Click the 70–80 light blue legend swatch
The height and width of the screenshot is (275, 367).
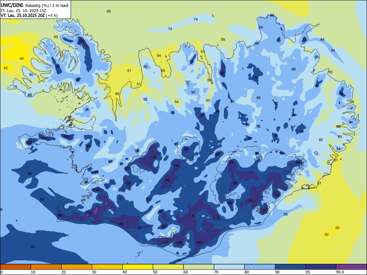pyautogui.click(x=229, y=267)
